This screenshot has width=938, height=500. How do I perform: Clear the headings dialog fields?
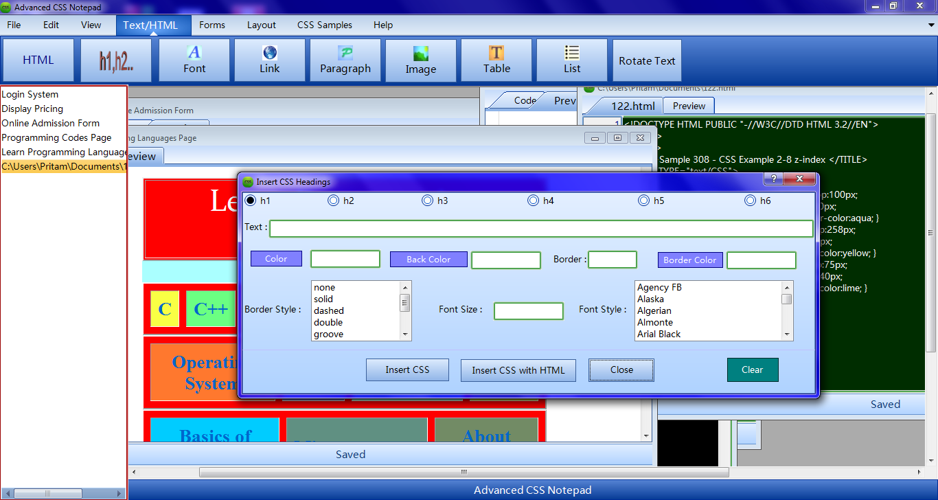click(753, 370)
